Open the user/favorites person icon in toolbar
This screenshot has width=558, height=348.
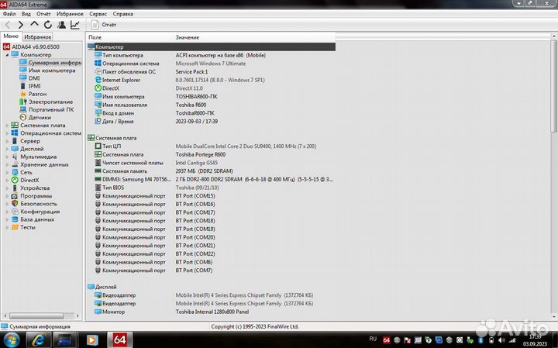pos(61,25)
